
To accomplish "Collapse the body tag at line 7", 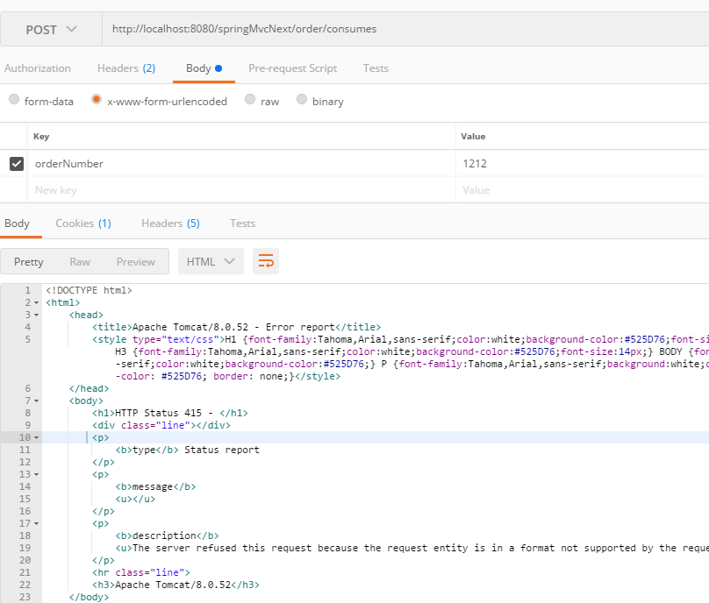I will pos(36,401).
